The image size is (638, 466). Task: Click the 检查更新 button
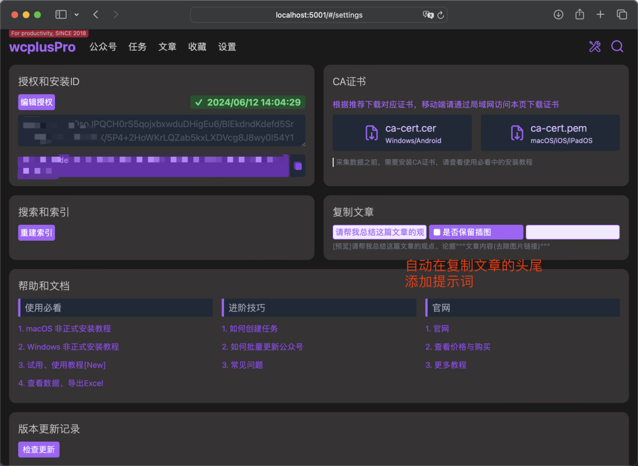(38, 449)
